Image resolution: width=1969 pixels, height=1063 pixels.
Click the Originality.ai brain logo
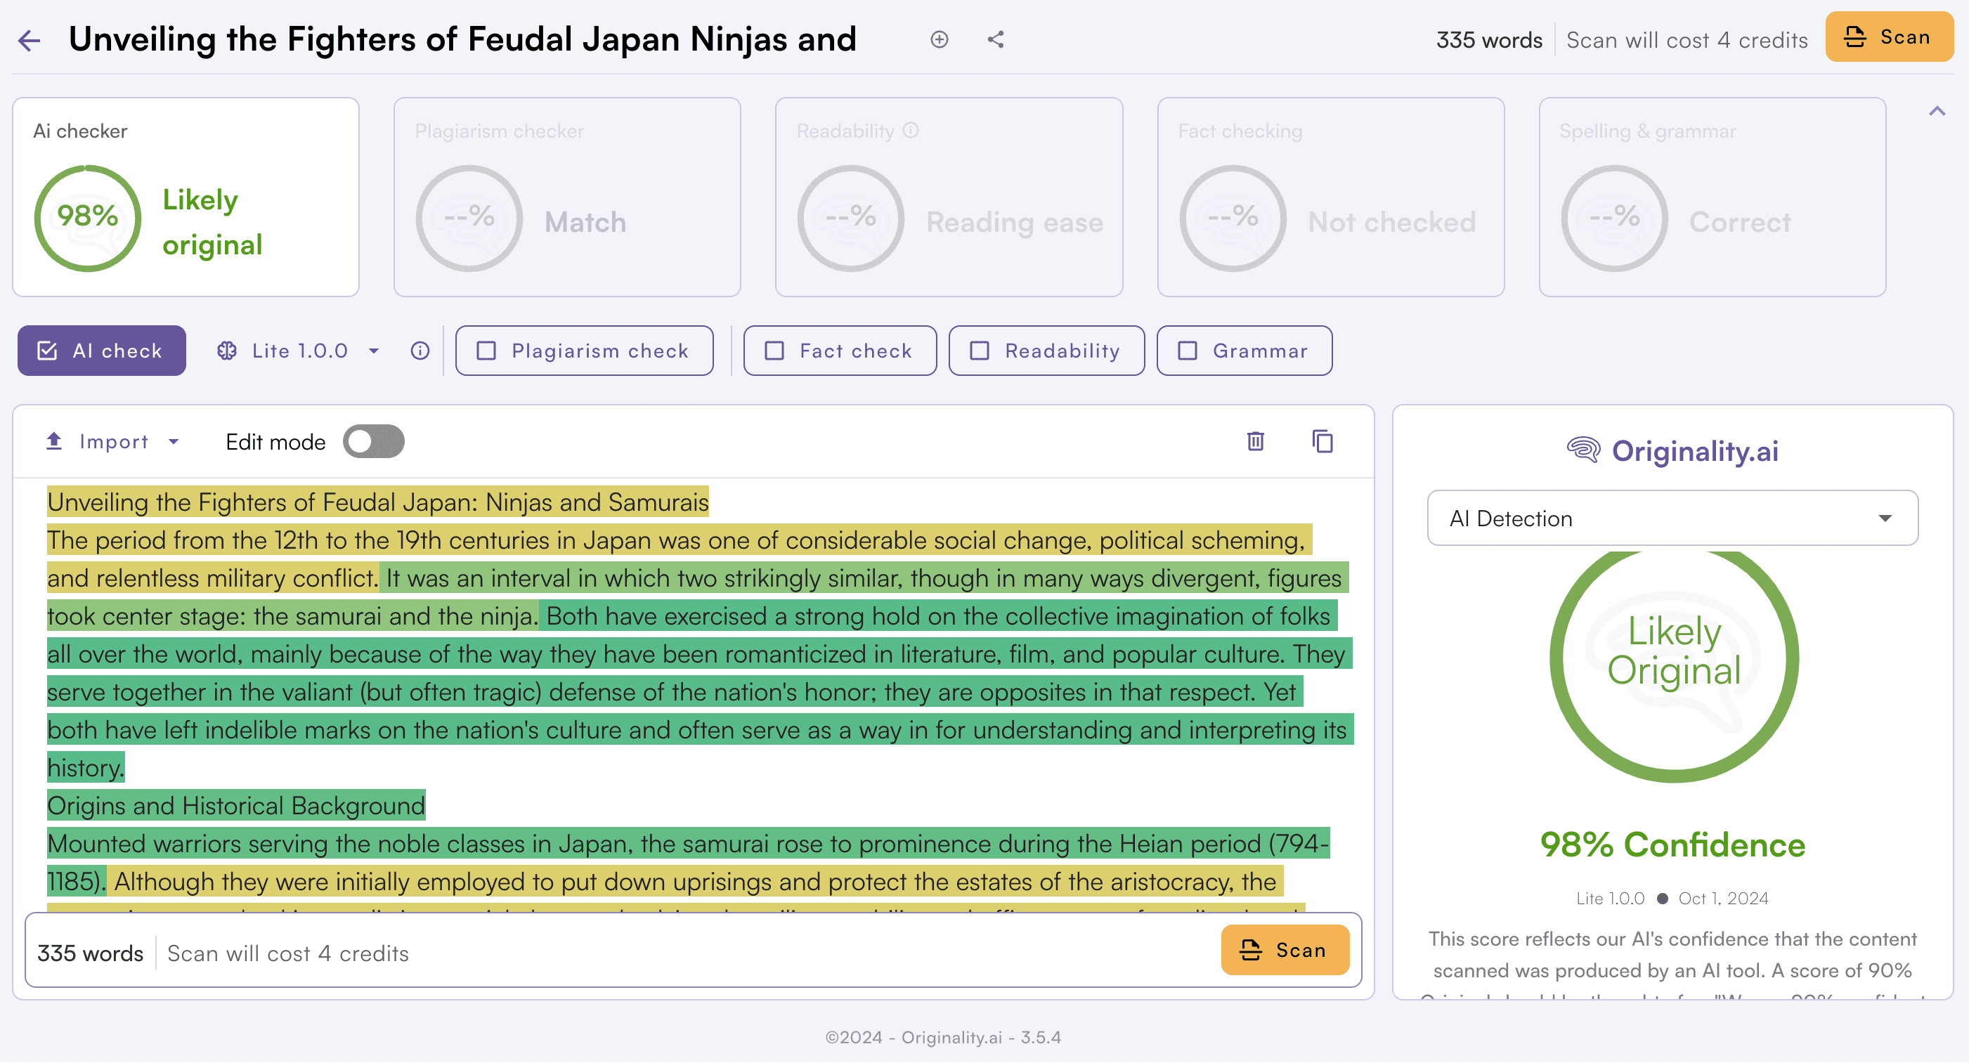1583,451
